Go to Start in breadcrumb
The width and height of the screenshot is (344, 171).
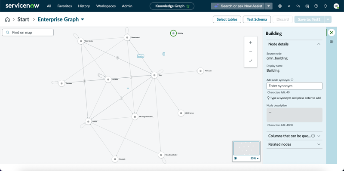click(23, 19)
